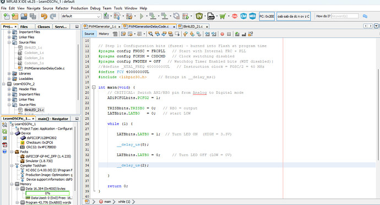Image resolution: width=380 pixels, height=205 pixels.
Task: Click the New File toolbar icon
Action: [x=7, y=16]
